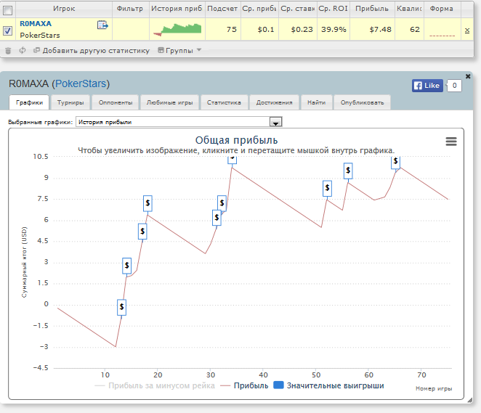The width and height of the screenshot is (481, 413).
Task: Open the PokerStars link in the panel title
Action: (81, 83)
